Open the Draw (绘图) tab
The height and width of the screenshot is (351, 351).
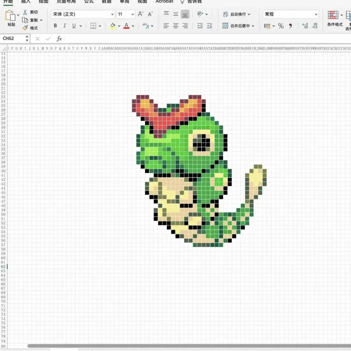44,2
